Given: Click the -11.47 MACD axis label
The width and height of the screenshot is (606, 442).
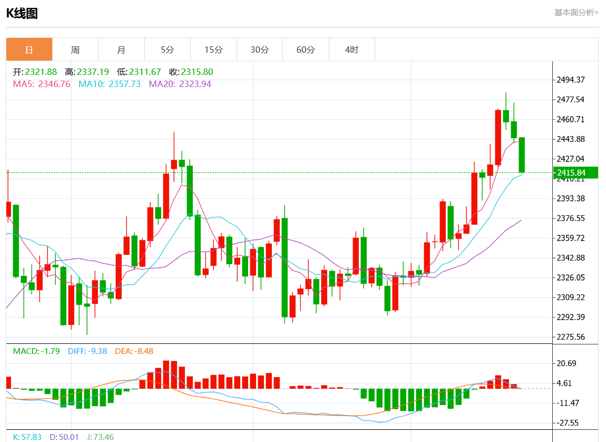Looking at the screenshot, I should pos(568,403).
